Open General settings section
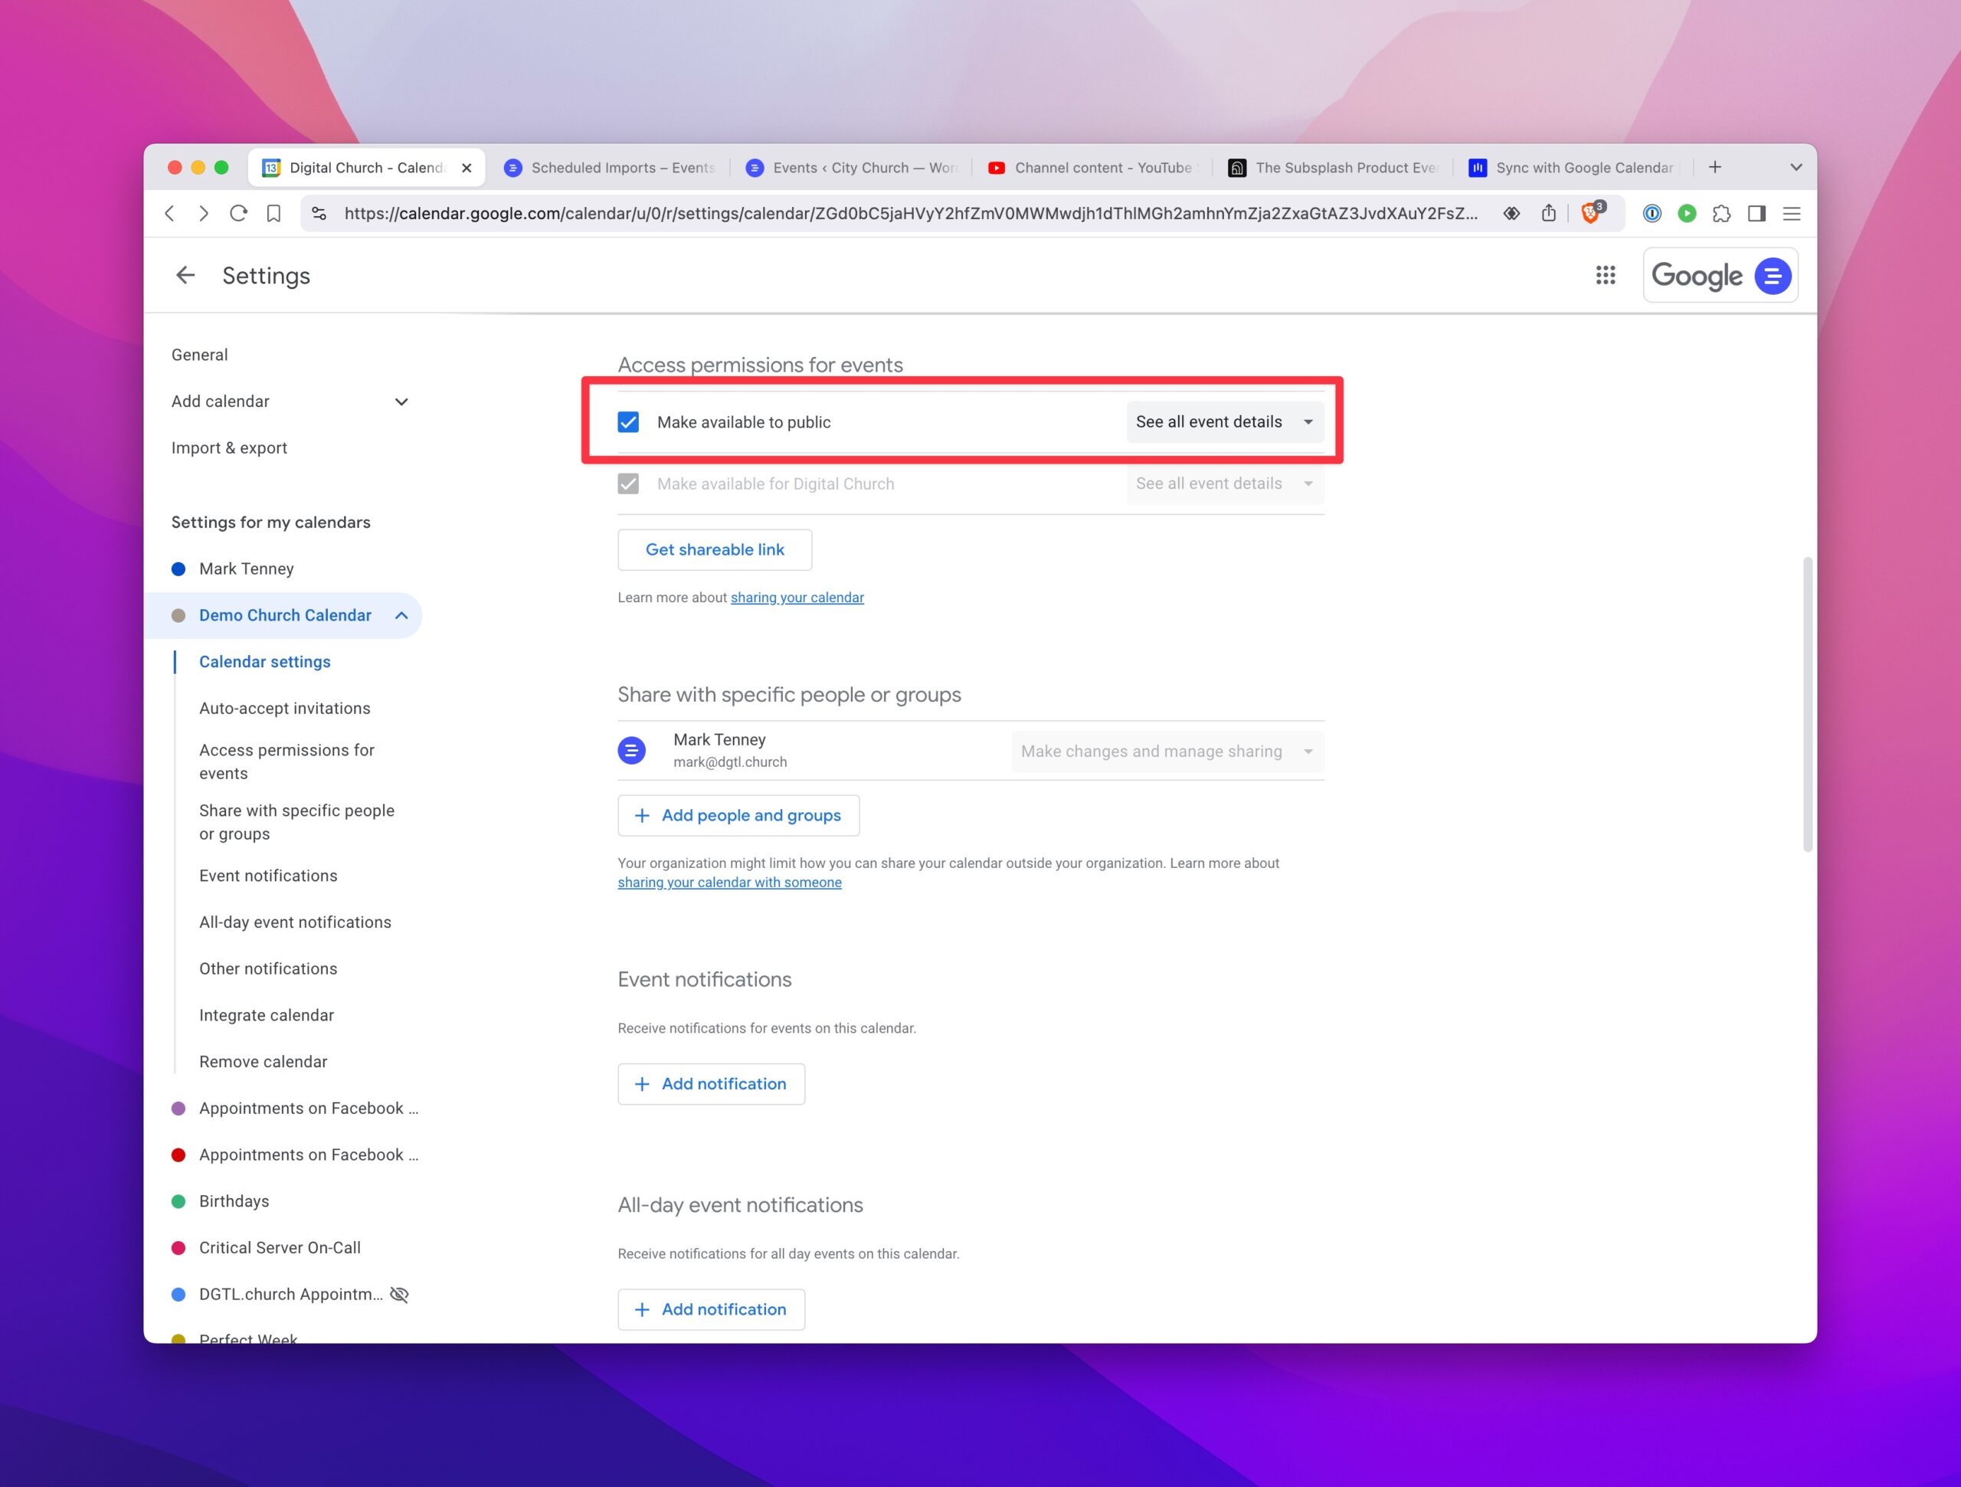Screen dimensions: 1961x1487 (x=199, y=355)
